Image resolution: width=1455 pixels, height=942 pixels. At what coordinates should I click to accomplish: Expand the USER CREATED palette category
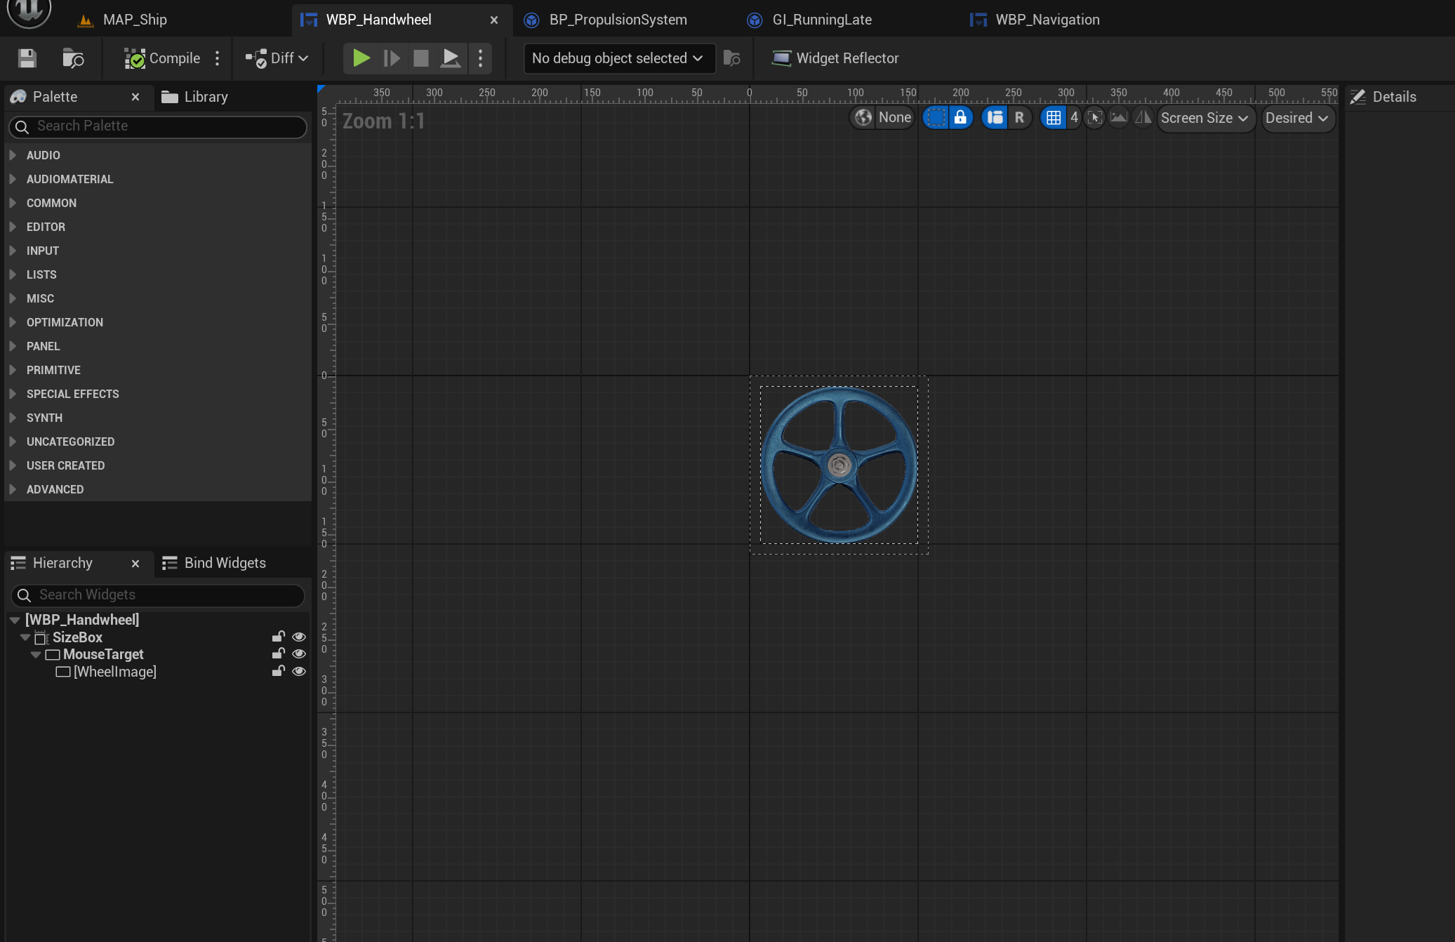click(13, 465)
